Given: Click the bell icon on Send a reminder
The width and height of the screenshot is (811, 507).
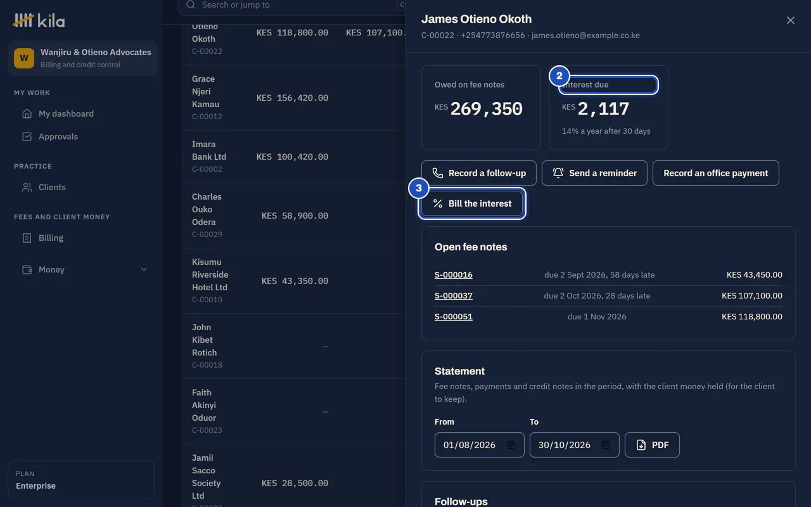Looking at the screenshot, I should 558,173.
